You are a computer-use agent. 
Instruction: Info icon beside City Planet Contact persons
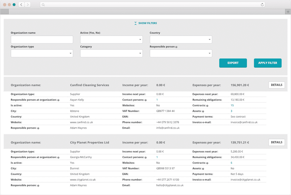(x=145, y=157)
